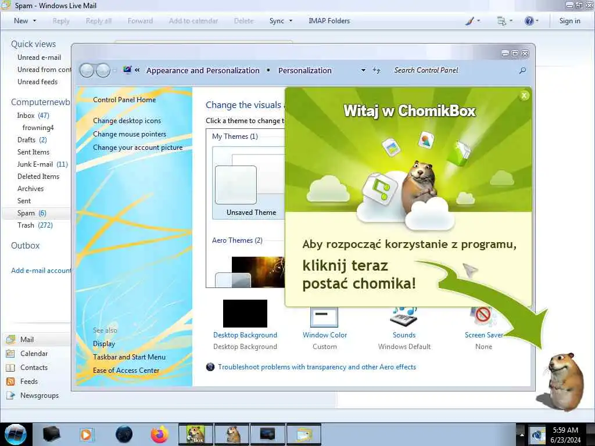Click the Search Control Panel field
The image size is (595, 446).
[x=454, y=70]
